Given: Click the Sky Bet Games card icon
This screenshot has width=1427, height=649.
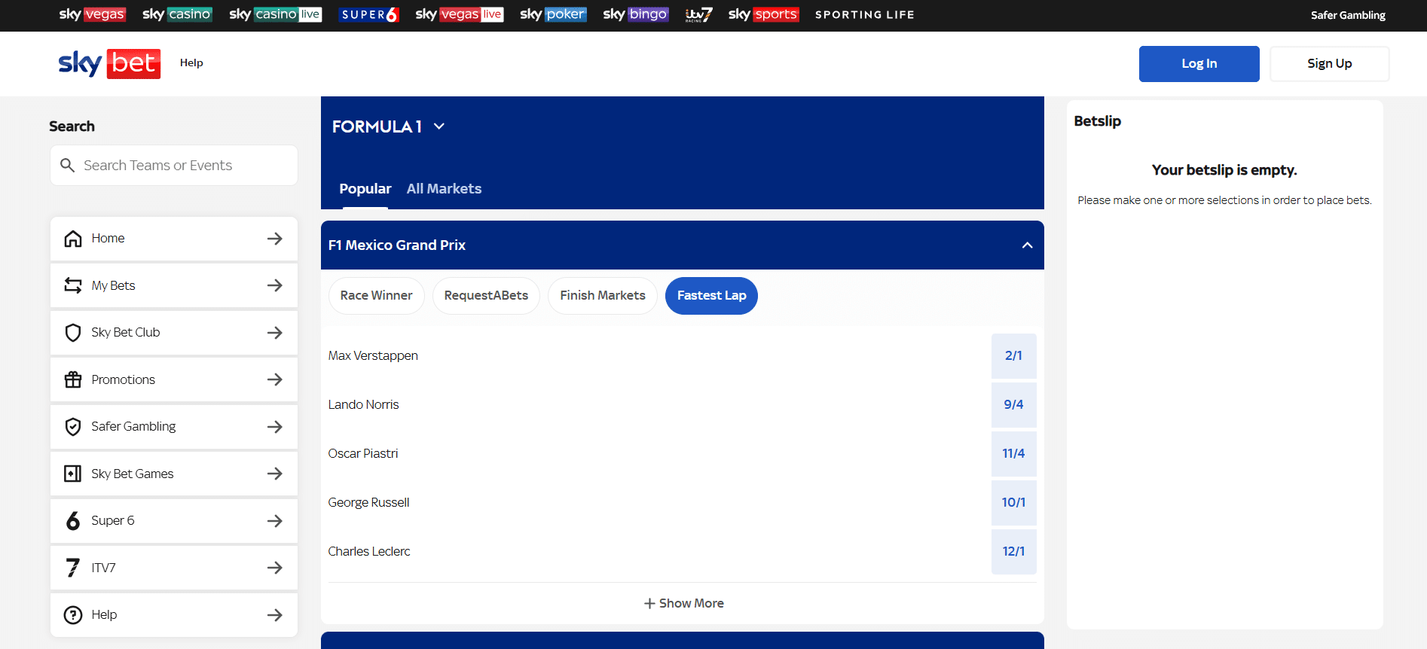Looking at the screenshot, I should click(73, 474).
